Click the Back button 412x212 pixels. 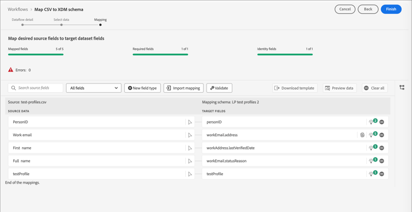[x=368, y=9]
